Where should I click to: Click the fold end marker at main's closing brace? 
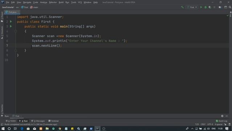coord(16,51)
